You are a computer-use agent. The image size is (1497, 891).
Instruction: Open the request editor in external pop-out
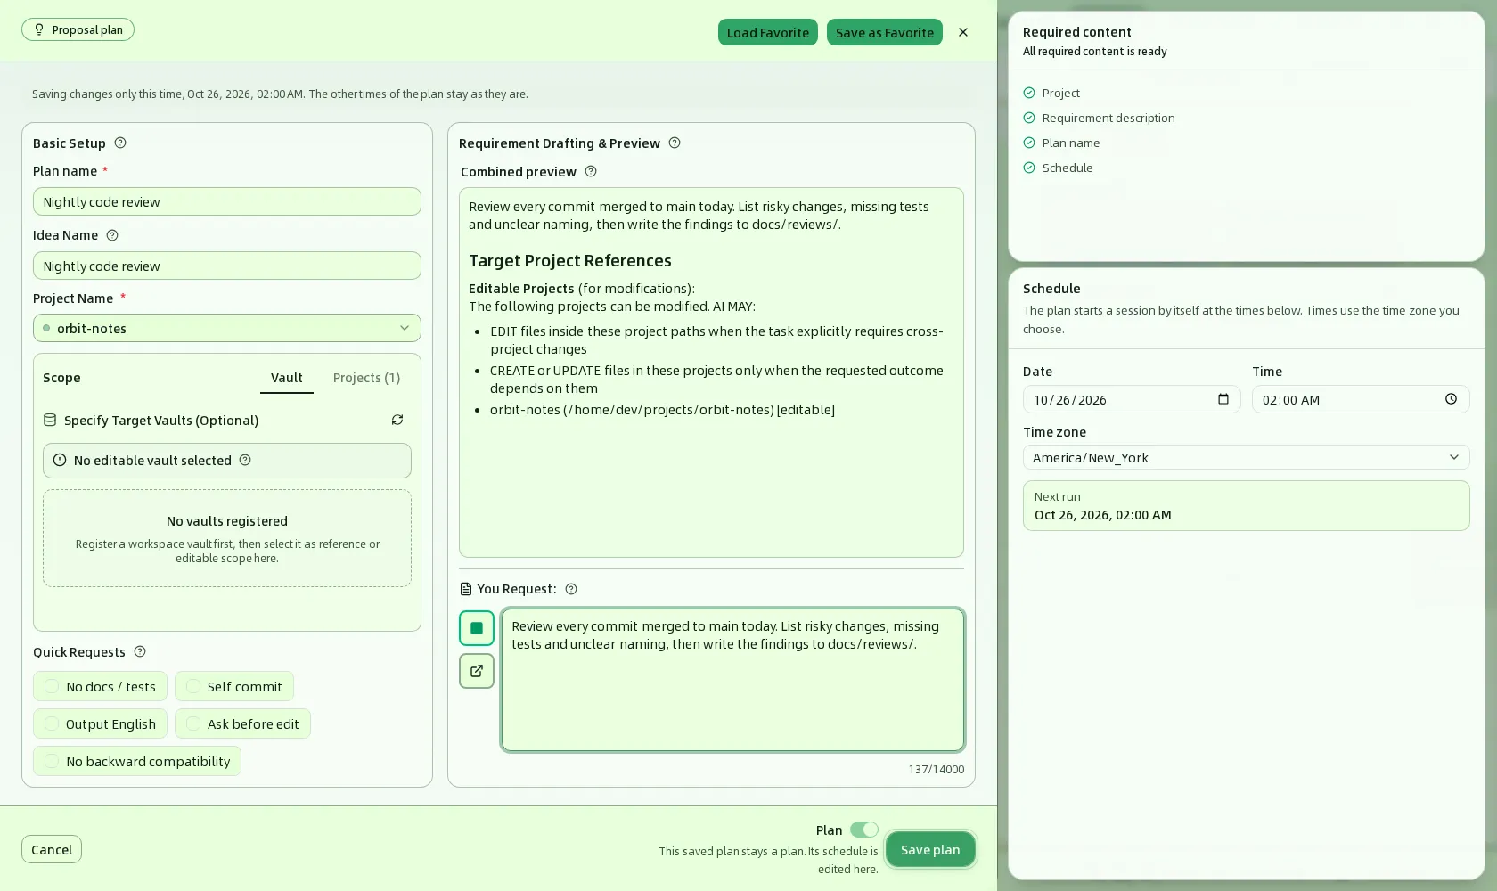(x=477, y=671)
